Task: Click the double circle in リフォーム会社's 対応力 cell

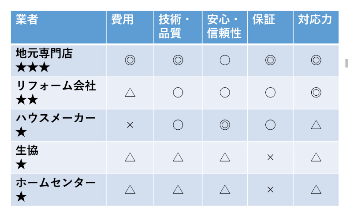Action: [x=316, y=92]
